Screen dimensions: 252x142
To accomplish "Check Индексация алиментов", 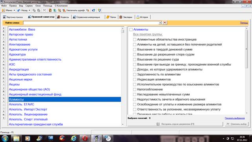I will pyautogui.click(x=135, y=79).
